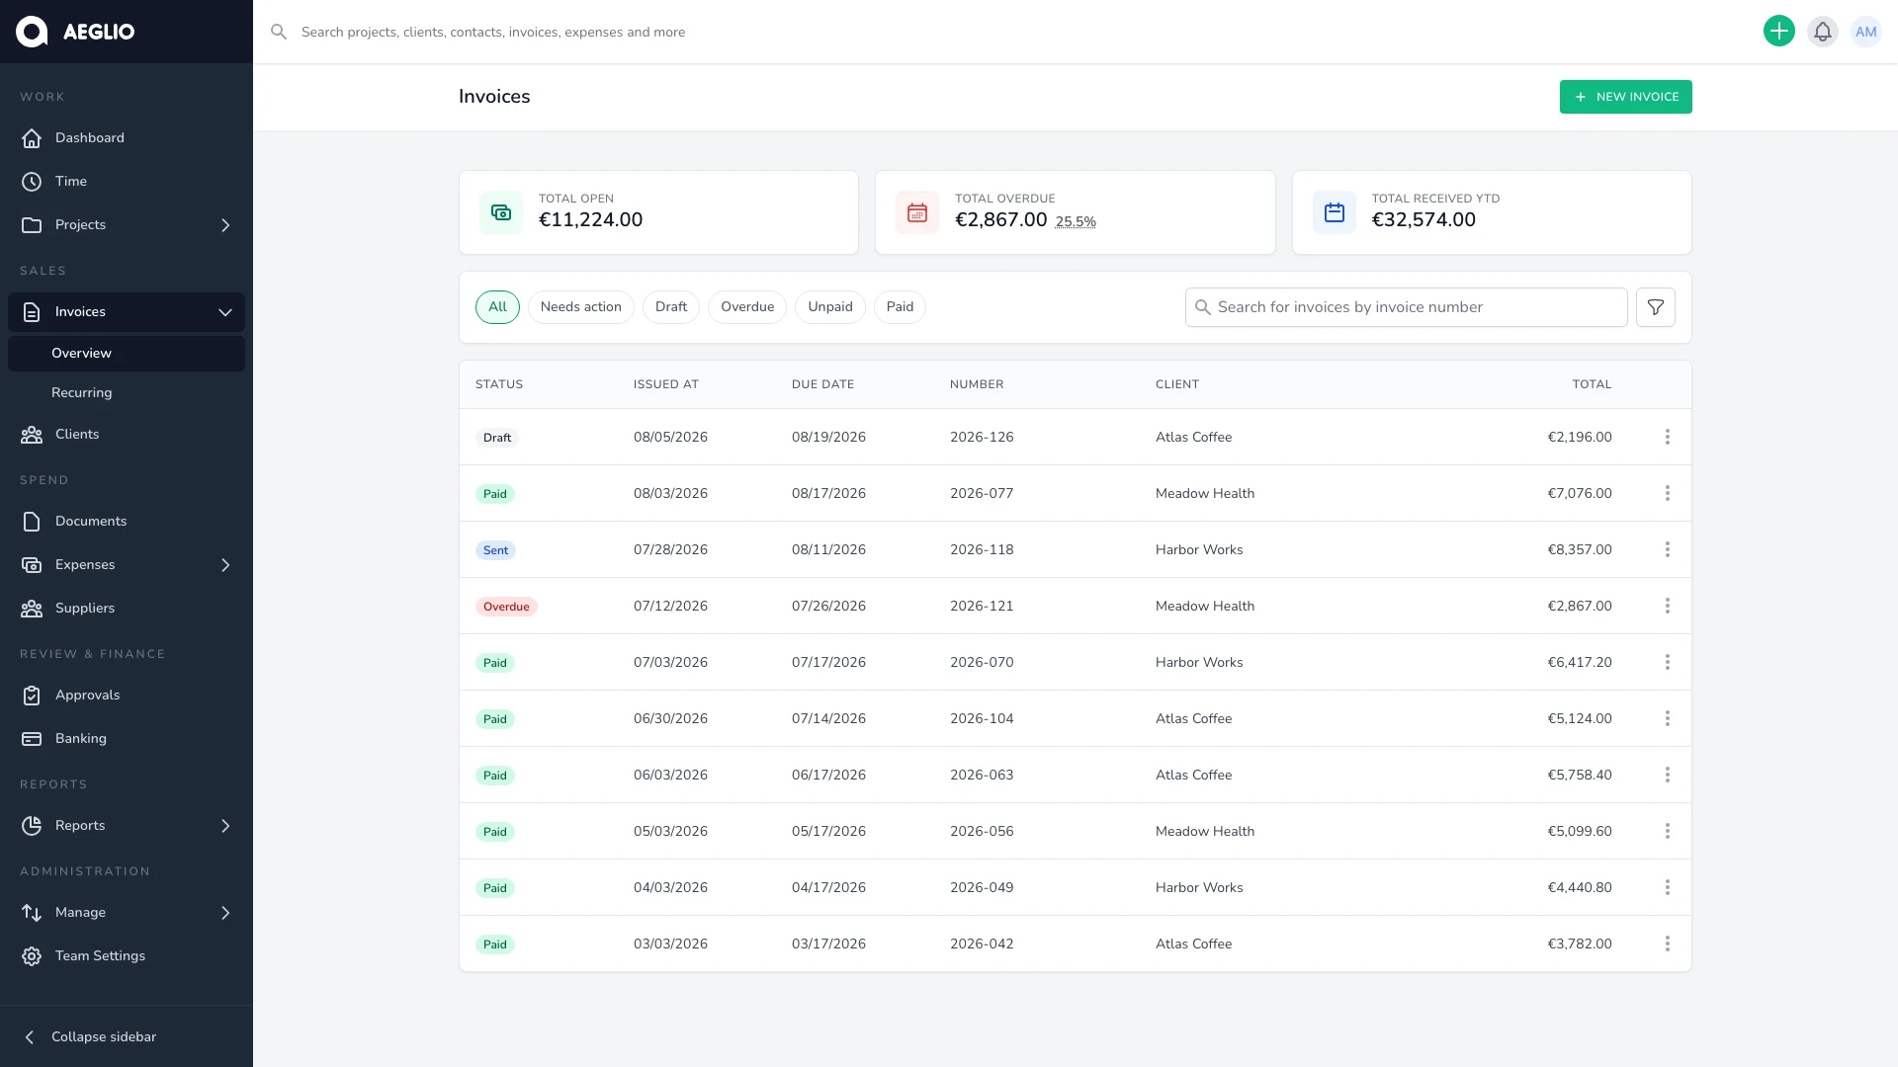
Task: Collapse the sidebar
Action: (x=127, y=1036)
